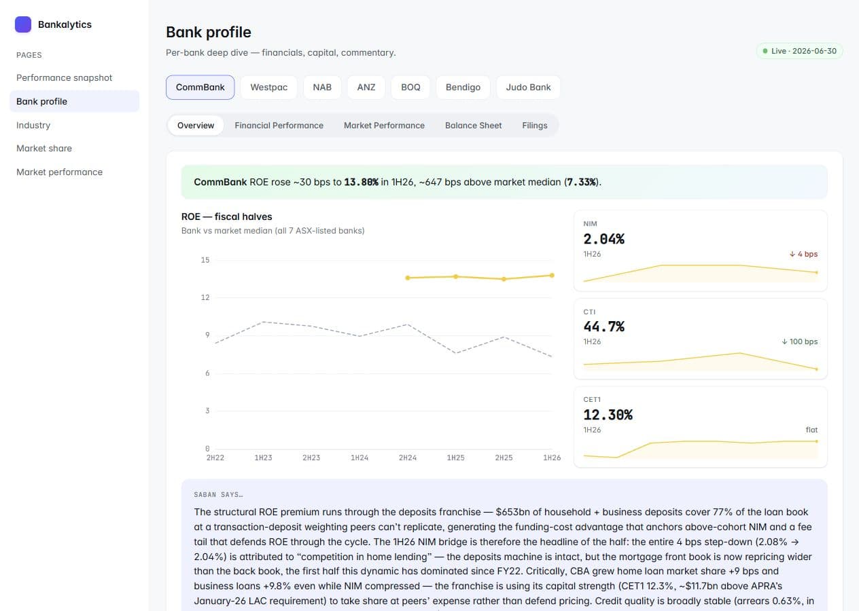Click the 2H25 point on the ROE line
The height and width of the screenshot is (611, 859).
click(504, 279)
